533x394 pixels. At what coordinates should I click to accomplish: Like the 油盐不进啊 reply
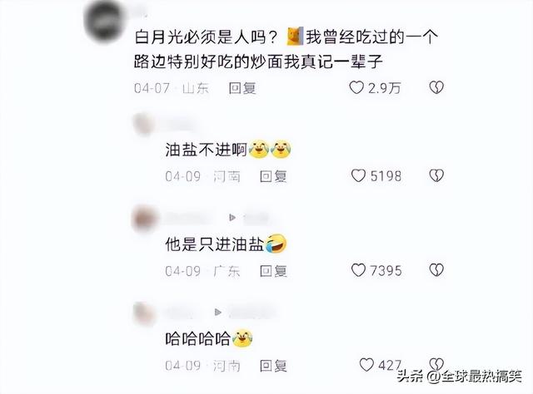(358, 175)
